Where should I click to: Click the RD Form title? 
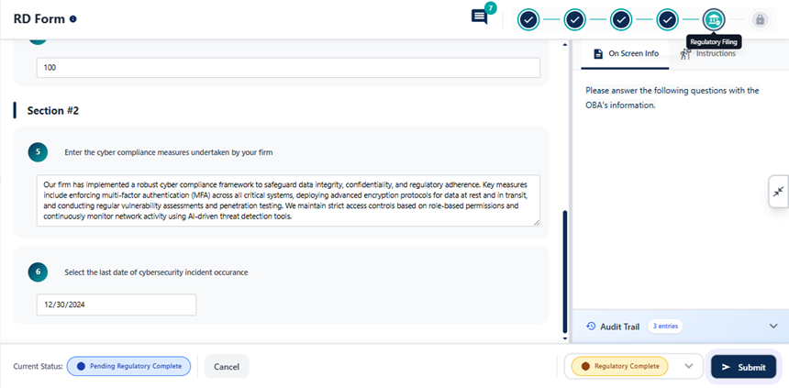tap(39, 19)
